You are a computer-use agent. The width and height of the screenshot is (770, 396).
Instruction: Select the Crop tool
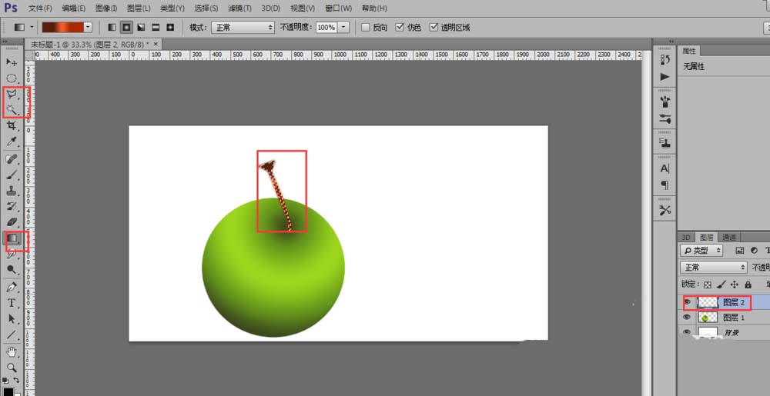(x=12, y=125)
